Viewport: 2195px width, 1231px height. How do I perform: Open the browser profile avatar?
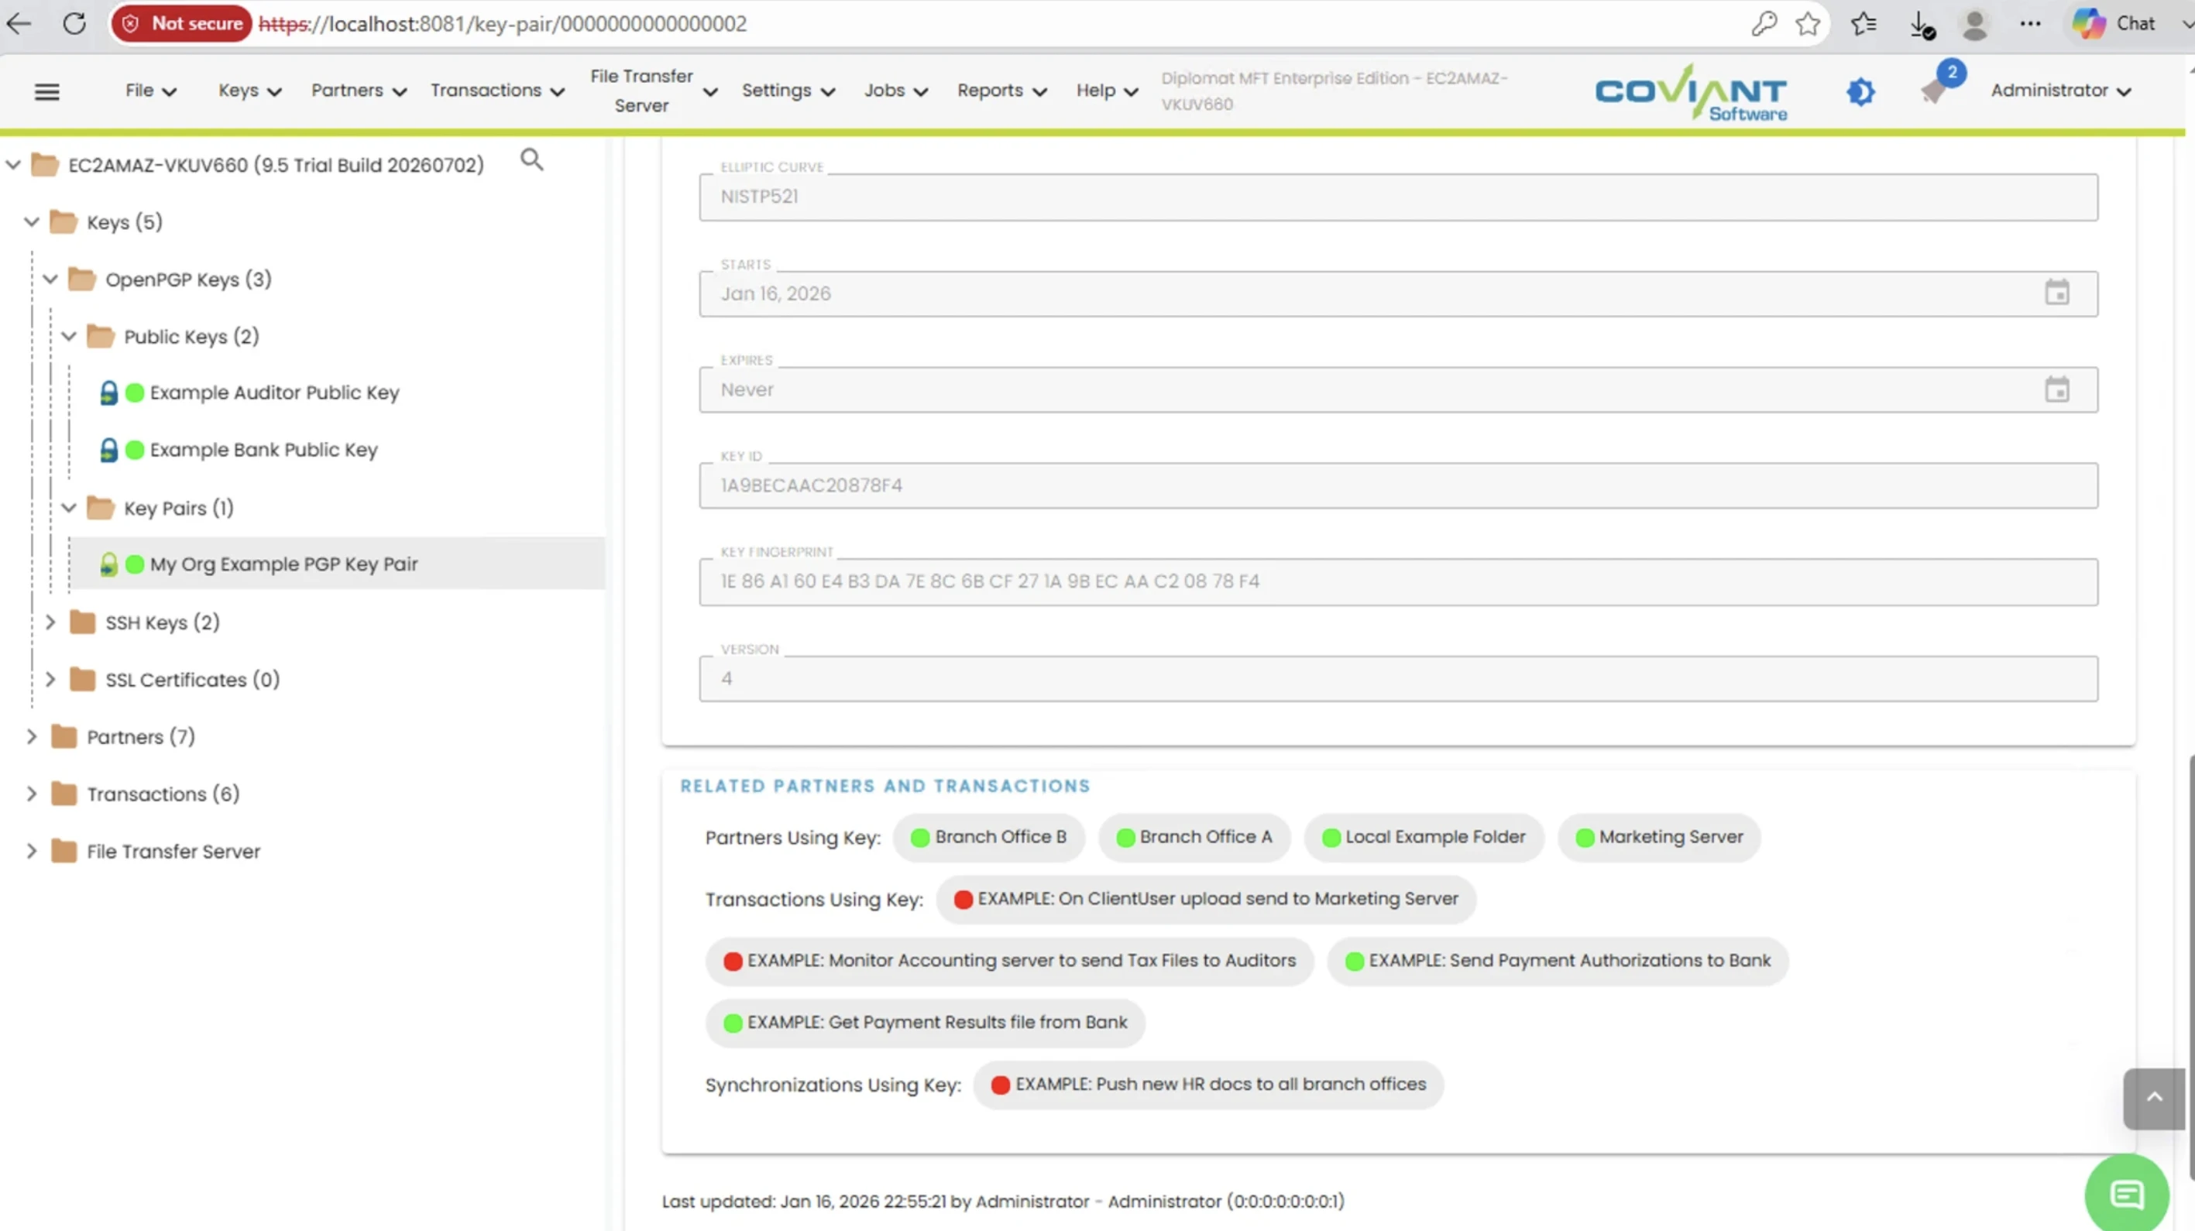coord(1974,24)
